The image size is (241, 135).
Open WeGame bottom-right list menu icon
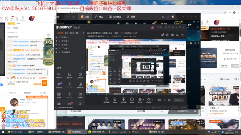click(195, 111)
